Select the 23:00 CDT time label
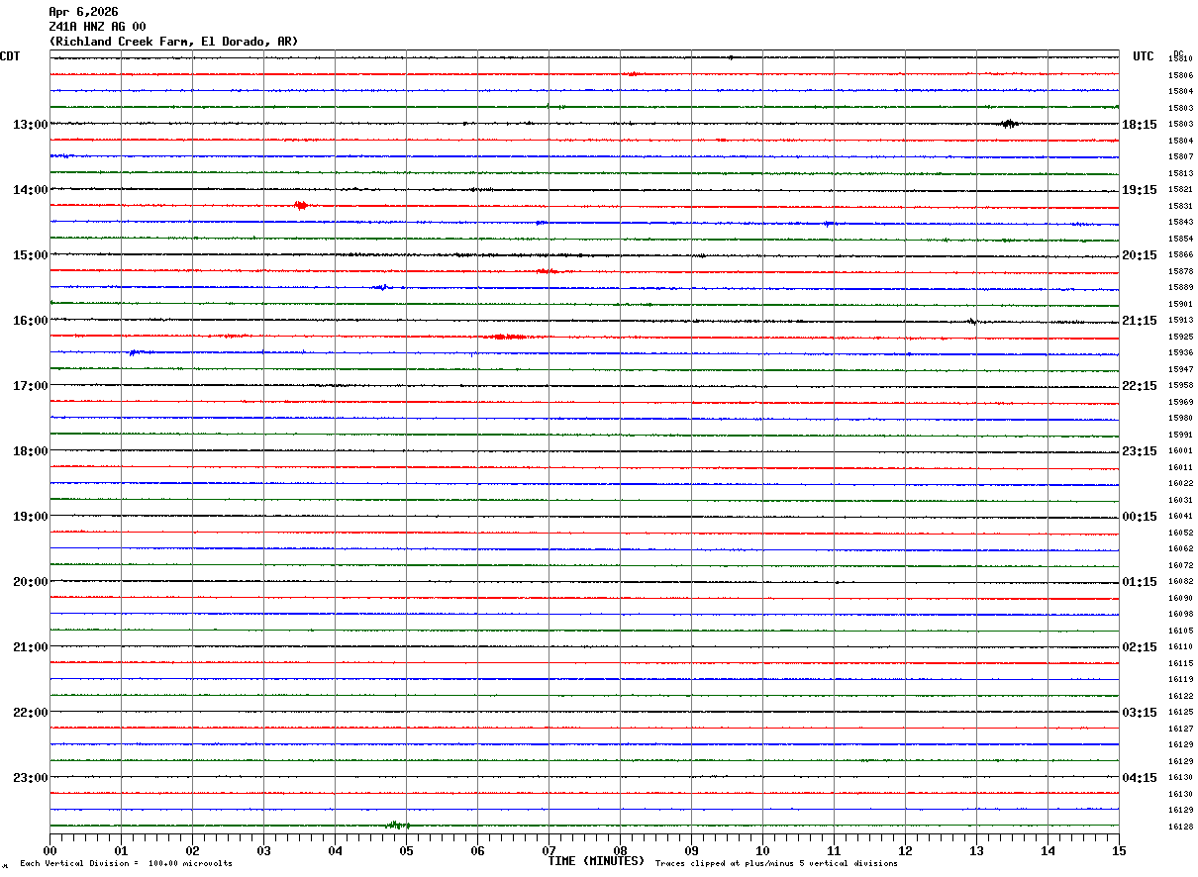This screenshot has height=877, width=1198. point(31,778)
